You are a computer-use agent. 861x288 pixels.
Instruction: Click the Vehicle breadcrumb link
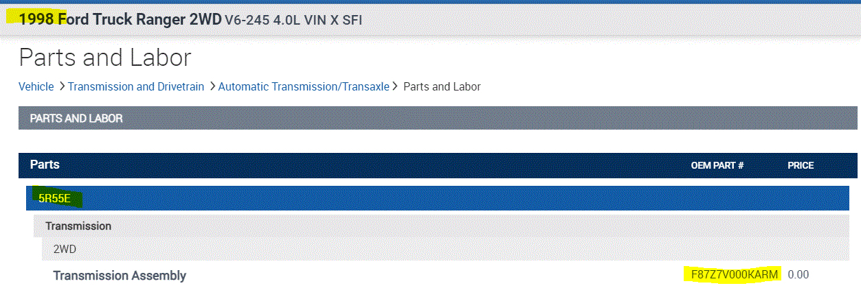pos(36,86)
